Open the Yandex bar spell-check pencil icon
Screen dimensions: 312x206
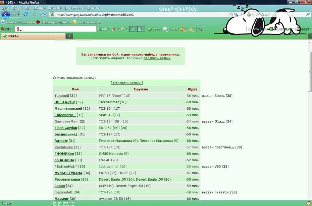pyautogui.click(x=114, y=29)
